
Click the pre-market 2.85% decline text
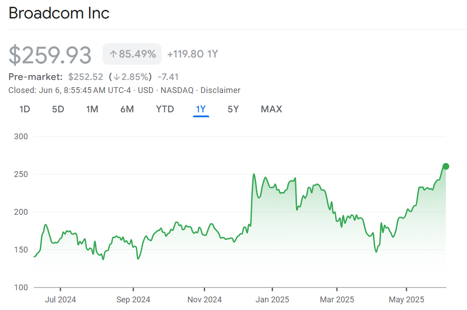point(130,77)
